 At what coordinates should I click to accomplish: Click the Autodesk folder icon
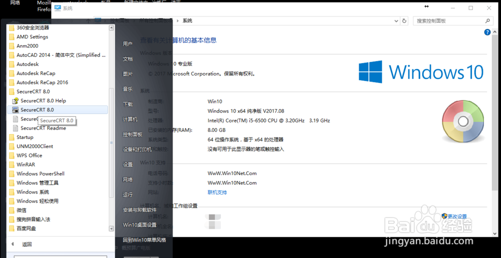click(x=12, y=64)
